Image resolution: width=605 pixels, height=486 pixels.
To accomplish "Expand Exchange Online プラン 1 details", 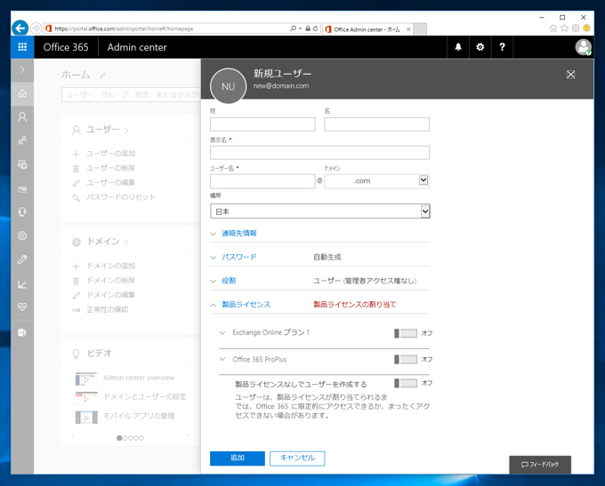I will click(222, 332).
